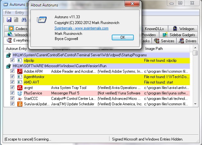Select the CurrentVersion\Run registry key row

pyautogui.click(x=101, y=66)
